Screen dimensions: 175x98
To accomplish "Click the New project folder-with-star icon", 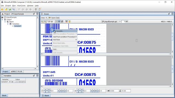I will click(x=6, y=10).
